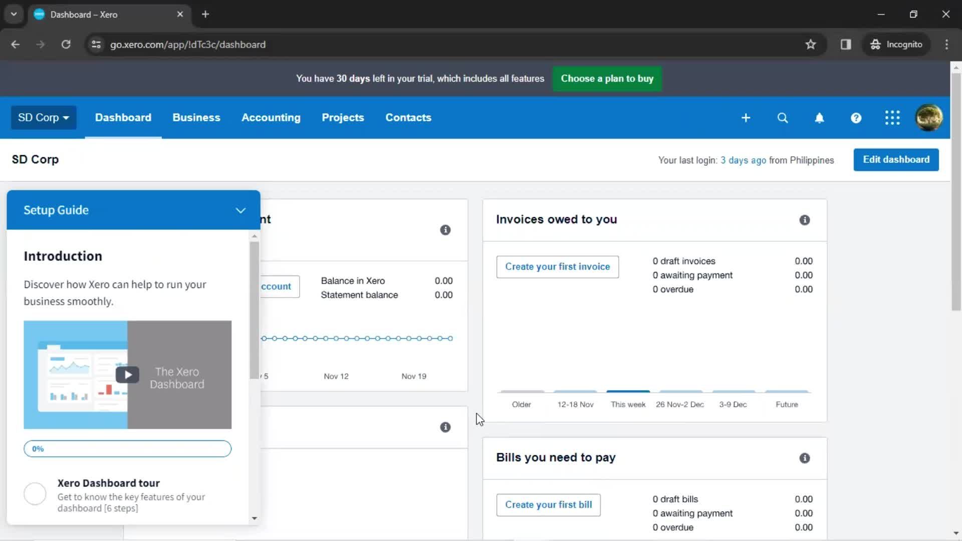Screen dimensions: 962x541
Task: Click Create your first bill
Action: (548, 505)
